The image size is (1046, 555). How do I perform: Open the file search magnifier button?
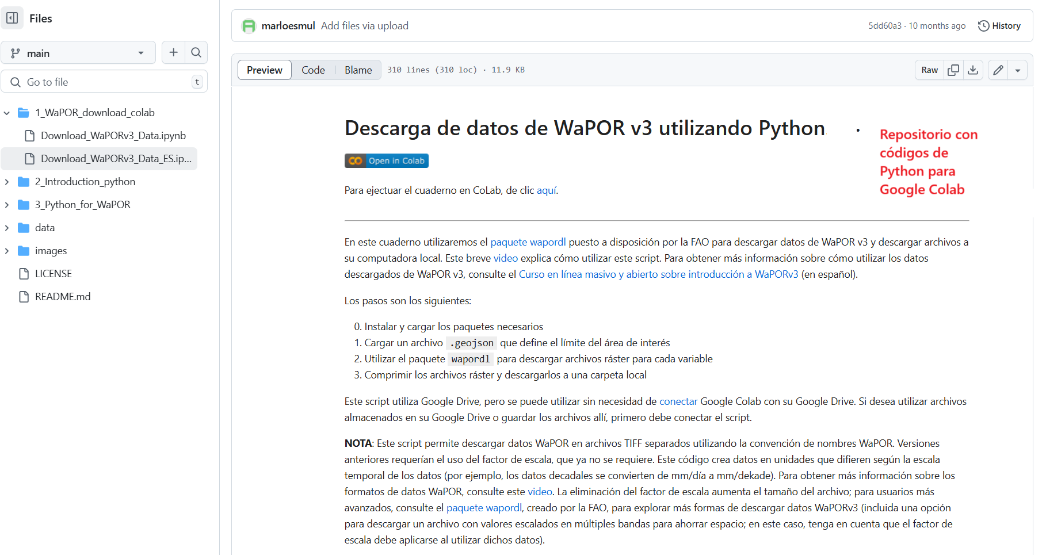(196, 53)
